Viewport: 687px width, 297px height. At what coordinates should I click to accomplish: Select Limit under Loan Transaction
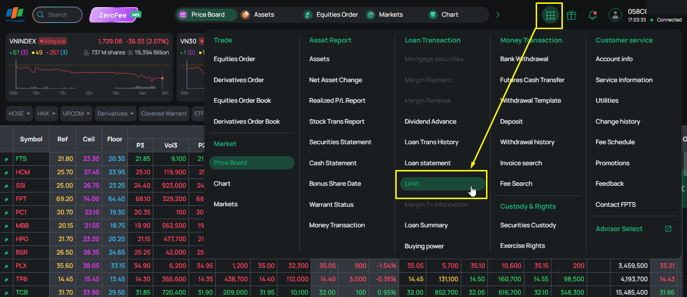(443, 183)
